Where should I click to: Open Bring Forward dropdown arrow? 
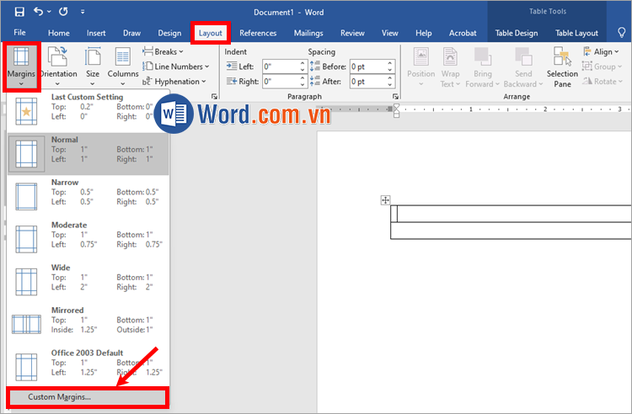tap(497, 84)
